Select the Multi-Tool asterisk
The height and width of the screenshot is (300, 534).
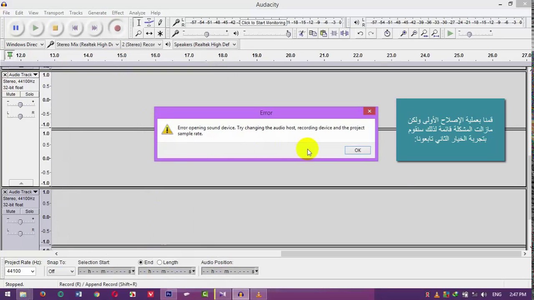click(160, 33)
